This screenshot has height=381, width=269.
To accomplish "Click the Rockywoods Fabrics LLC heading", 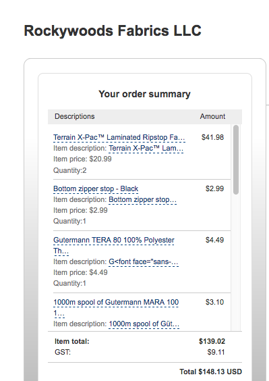I will [113, 30].
